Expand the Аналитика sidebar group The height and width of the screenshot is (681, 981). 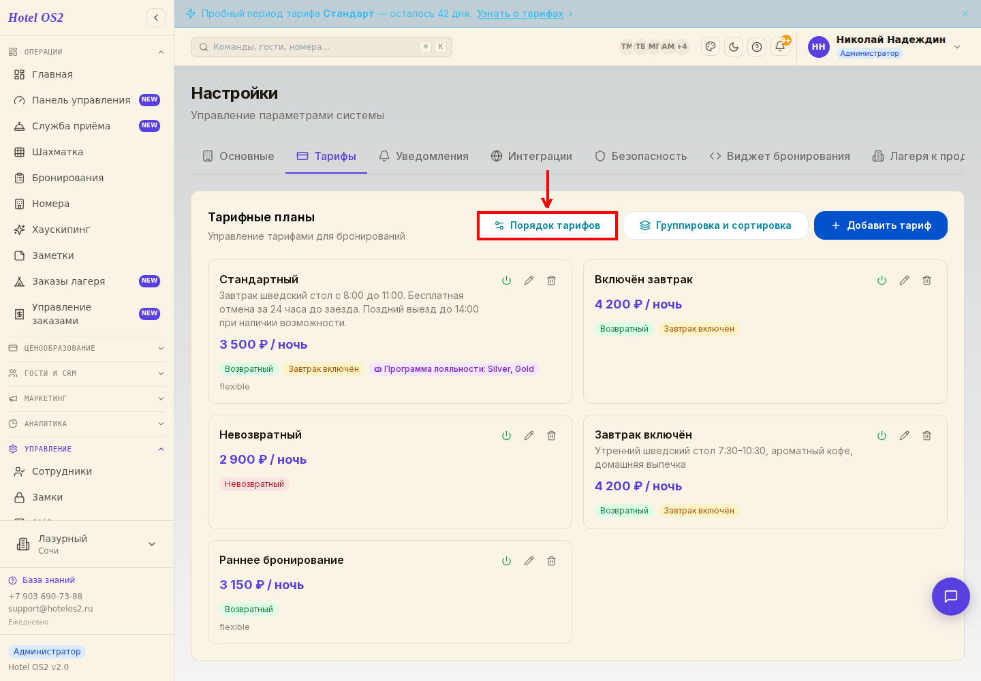[x=87, y=424]
